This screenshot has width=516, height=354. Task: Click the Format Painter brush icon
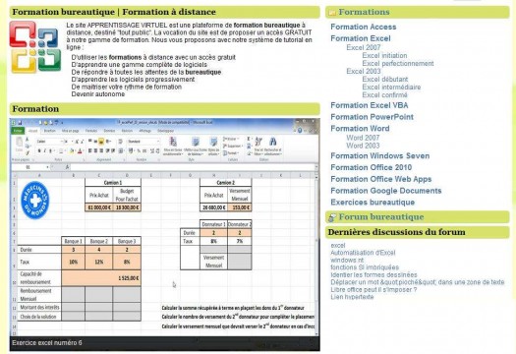point(28,152)
